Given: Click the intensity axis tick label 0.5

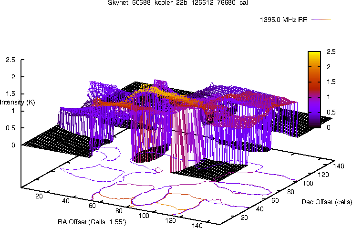Looking at the screenshot, I should [11, 128].
